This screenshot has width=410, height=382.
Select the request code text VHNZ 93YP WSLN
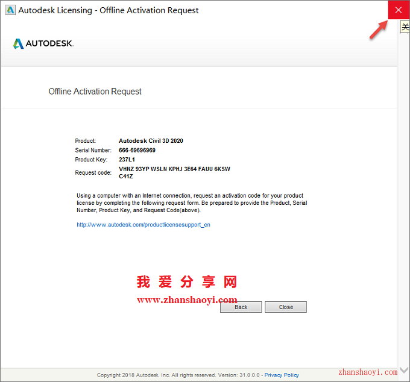tap(143, 169)
